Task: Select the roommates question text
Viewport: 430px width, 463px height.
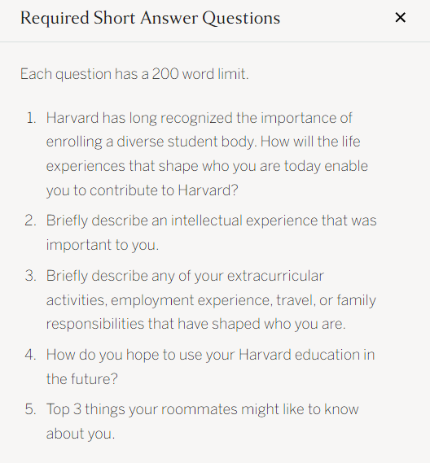Action: 203,422
